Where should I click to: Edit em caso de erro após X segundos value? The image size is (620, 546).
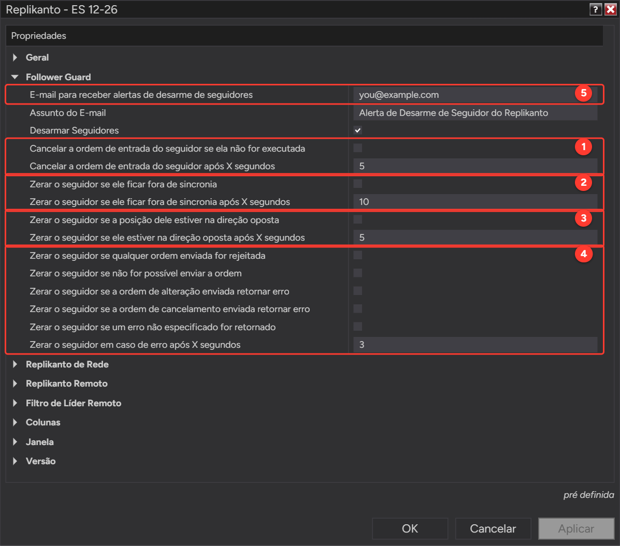point(475,345)
